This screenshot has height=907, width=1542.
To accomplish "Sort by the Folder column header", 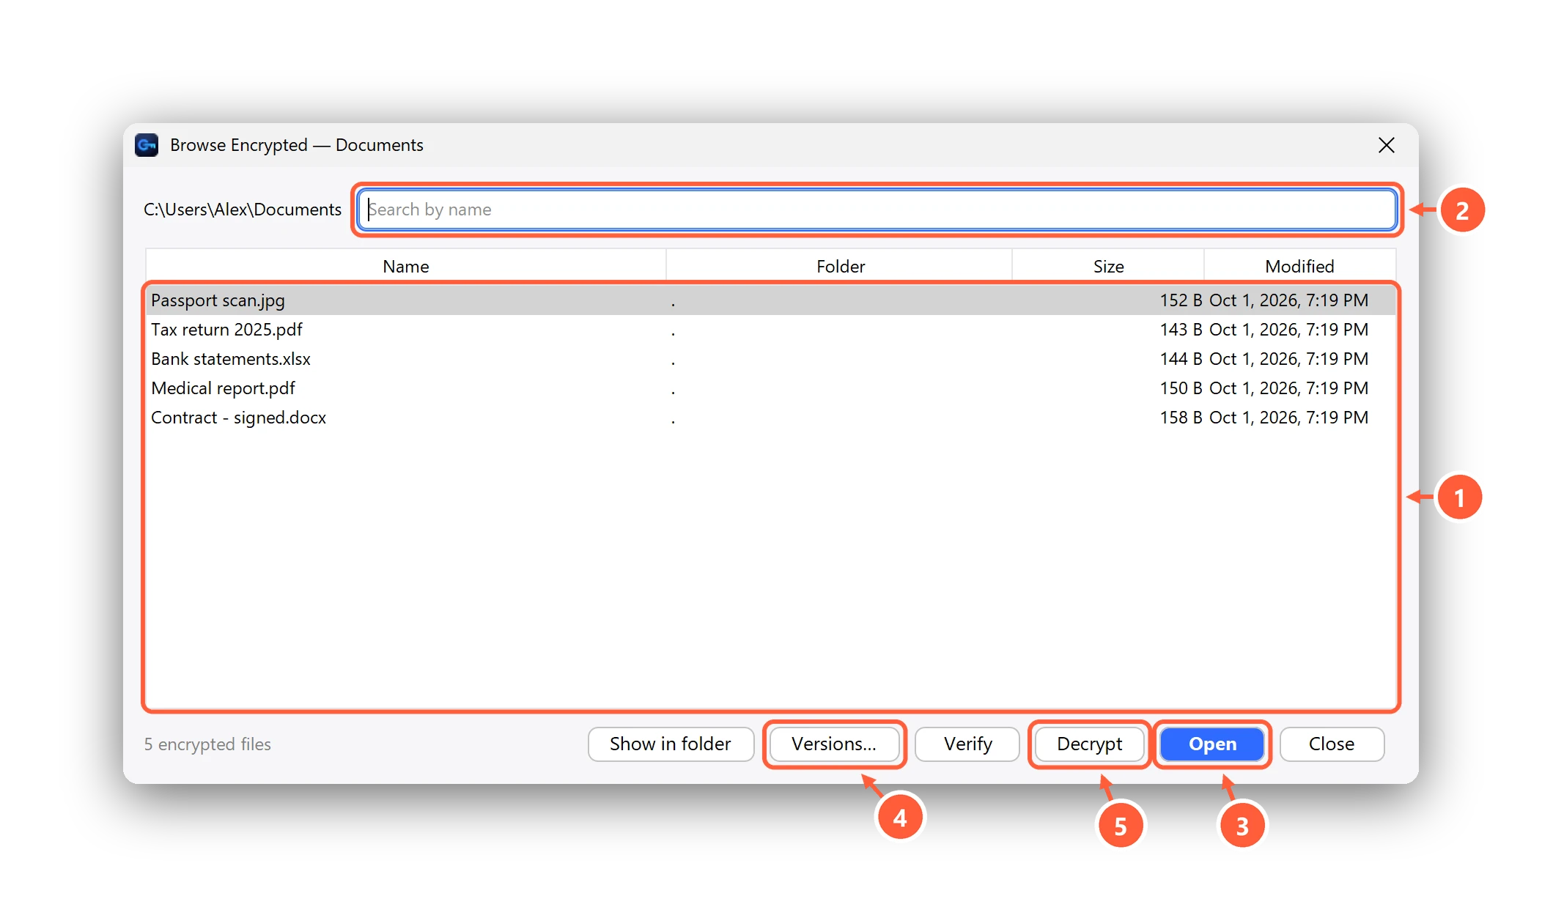I will (x=840, y=266).
